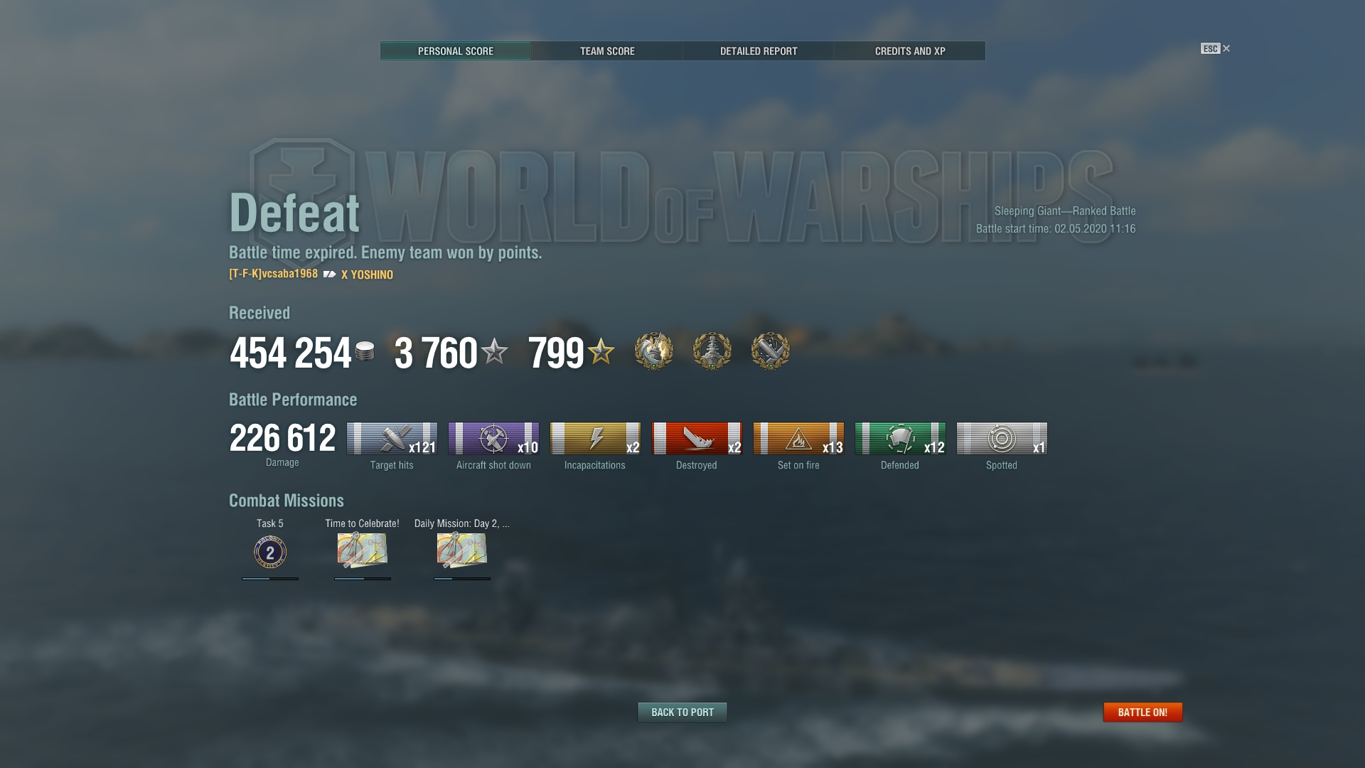
Task: Select the Set on fire ribbon
Action: point(798,438)
